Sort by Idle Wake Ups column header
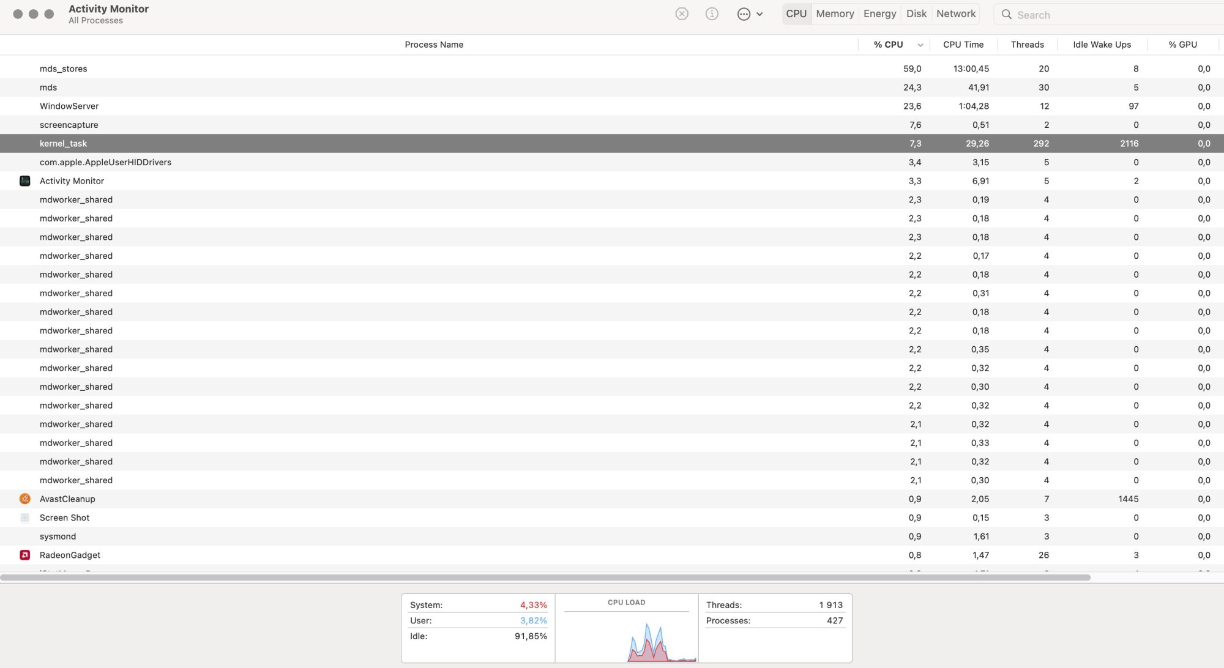Screen dimensions: 1224x668 coord(1102,45)
